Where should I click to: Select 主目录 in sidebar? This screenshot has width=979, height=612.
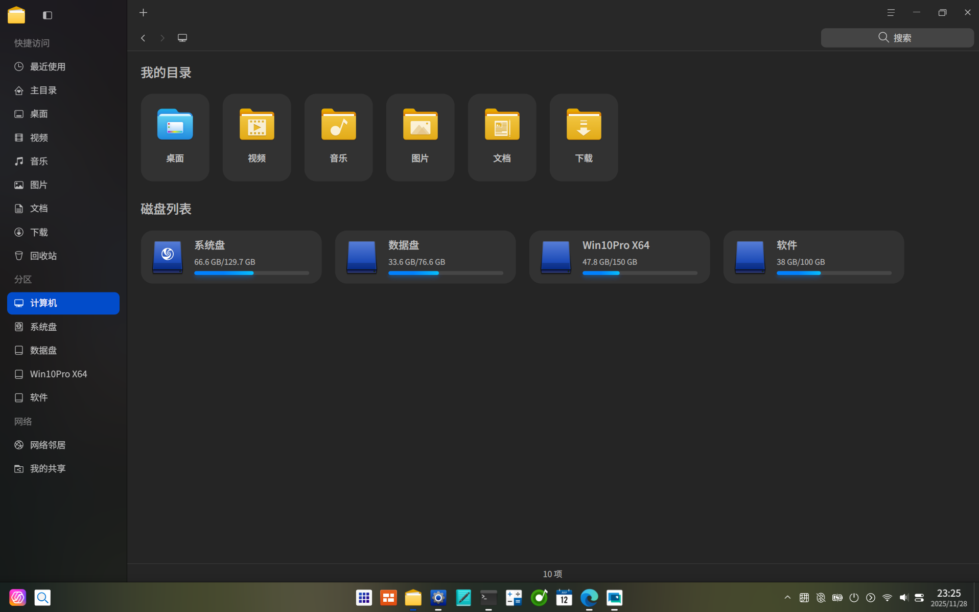pyautogui.click(x=63, y=90)
